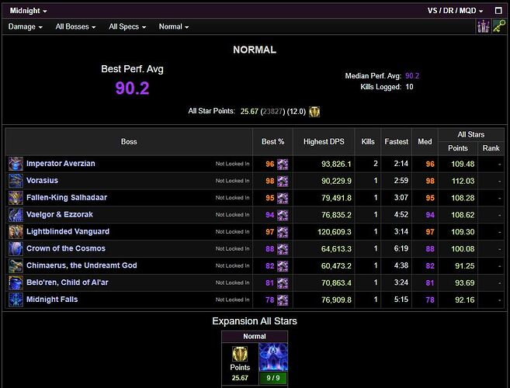Viewport: 510px width, 388px height.
Task: Click the 93,826.1 highest DPS value
Action: click(336, 165)
